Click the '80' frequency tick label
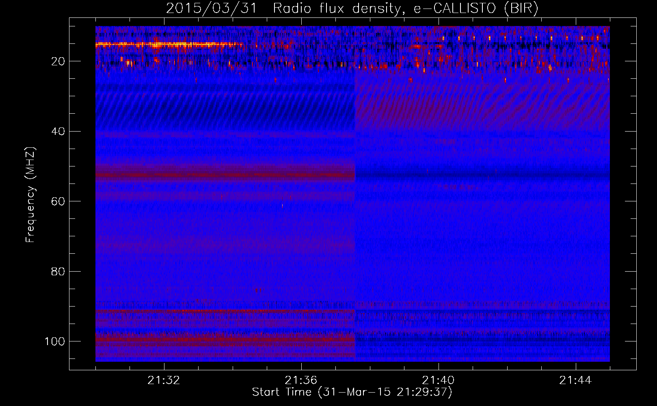The image size is (657, 406). pos(58,272)
